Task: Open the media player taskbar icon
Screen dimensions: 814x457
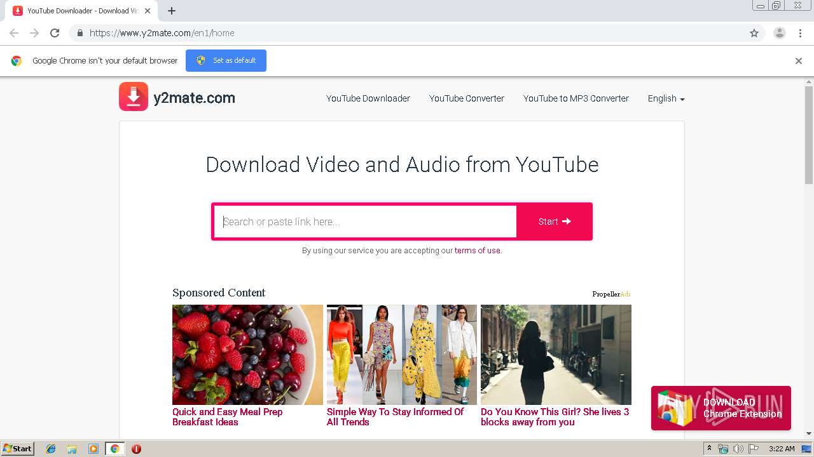Action: [x=93, y=449]
